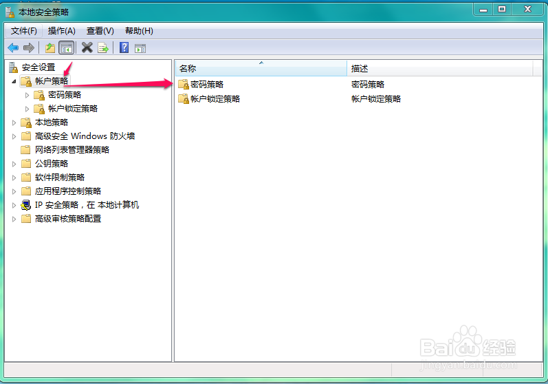Screen dimensions: 548x384
Task: Sort by the 名称 column header
Action: [261, 68]
